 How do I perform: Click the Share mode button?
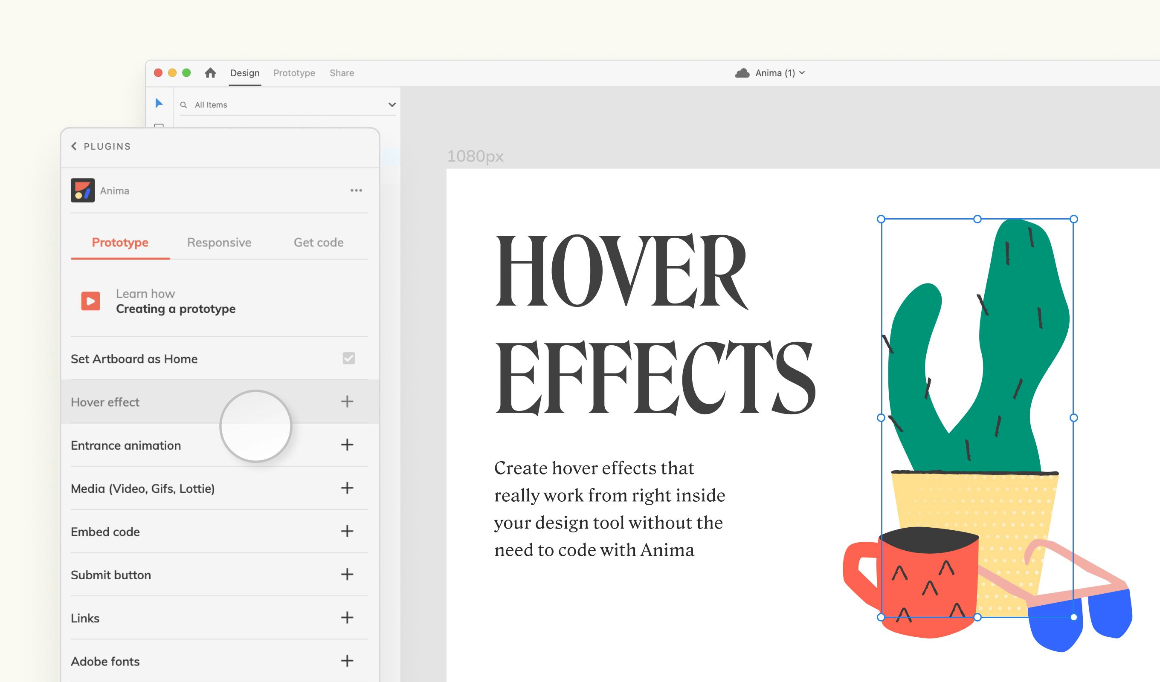click(342, 73)
